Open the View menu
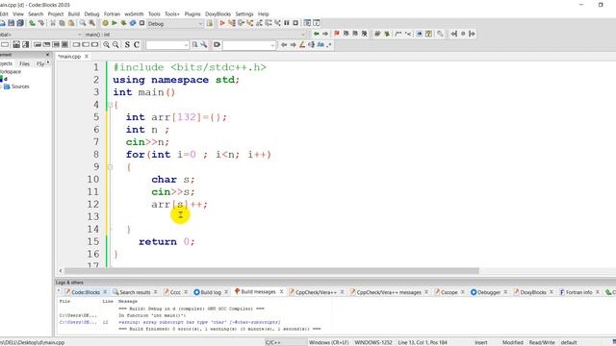 18,13
